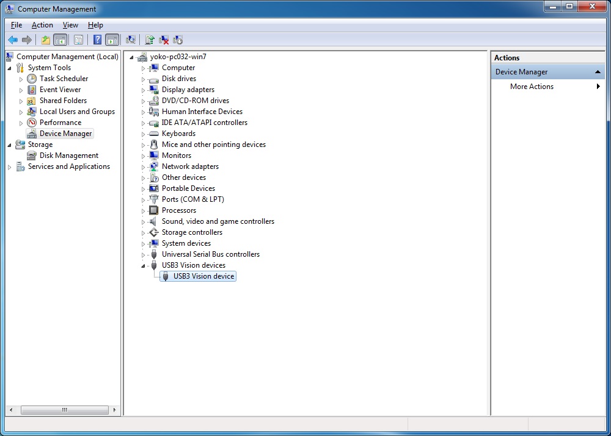Screen dimensions: 611x436
Task: Click the Keyboards category icon
Action: click(x=155, y=134)
